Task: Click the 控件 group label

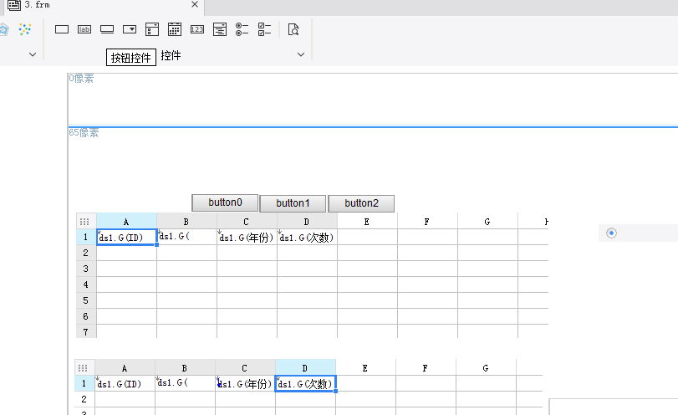Action: 171,55
